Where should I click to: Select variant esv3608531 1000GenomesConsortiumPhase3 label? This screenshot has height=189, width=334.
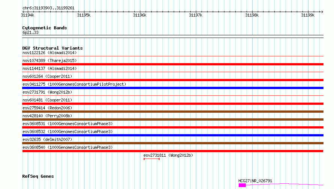point(68,124)
